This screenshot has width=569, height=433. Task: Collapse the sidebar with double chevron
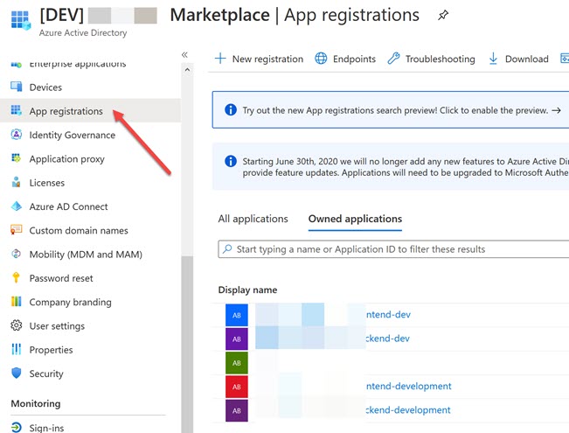tap(184, 55)
